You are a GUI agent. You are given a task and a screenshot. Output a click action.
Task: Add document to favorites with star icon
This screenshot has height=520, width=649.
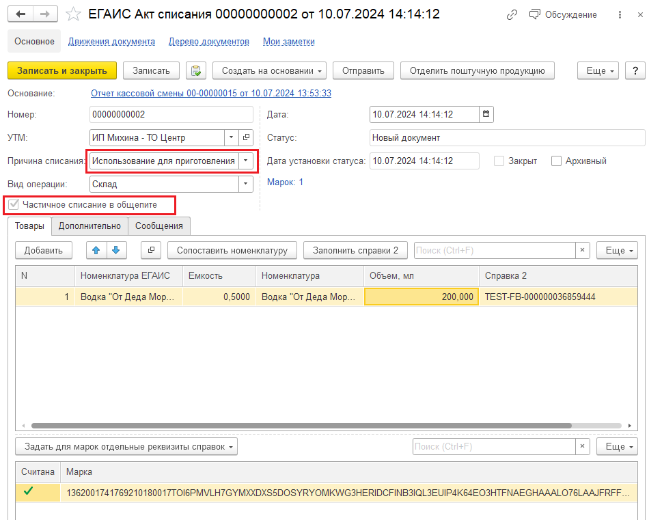74,14
